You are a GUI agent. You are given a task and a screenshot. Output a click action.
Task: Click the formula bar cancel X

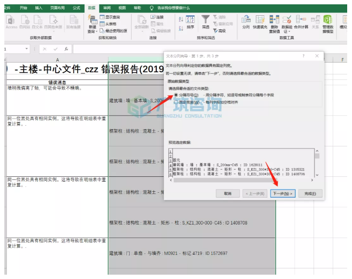coord(45,49)
